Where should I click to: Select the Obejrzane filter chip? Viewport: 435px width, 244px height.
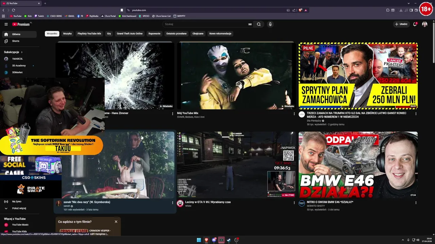(198, 34)
